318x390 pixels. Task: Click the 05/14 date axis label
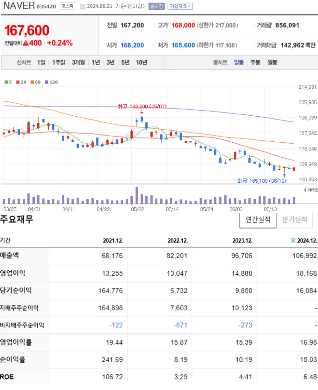tap(172, 209)
